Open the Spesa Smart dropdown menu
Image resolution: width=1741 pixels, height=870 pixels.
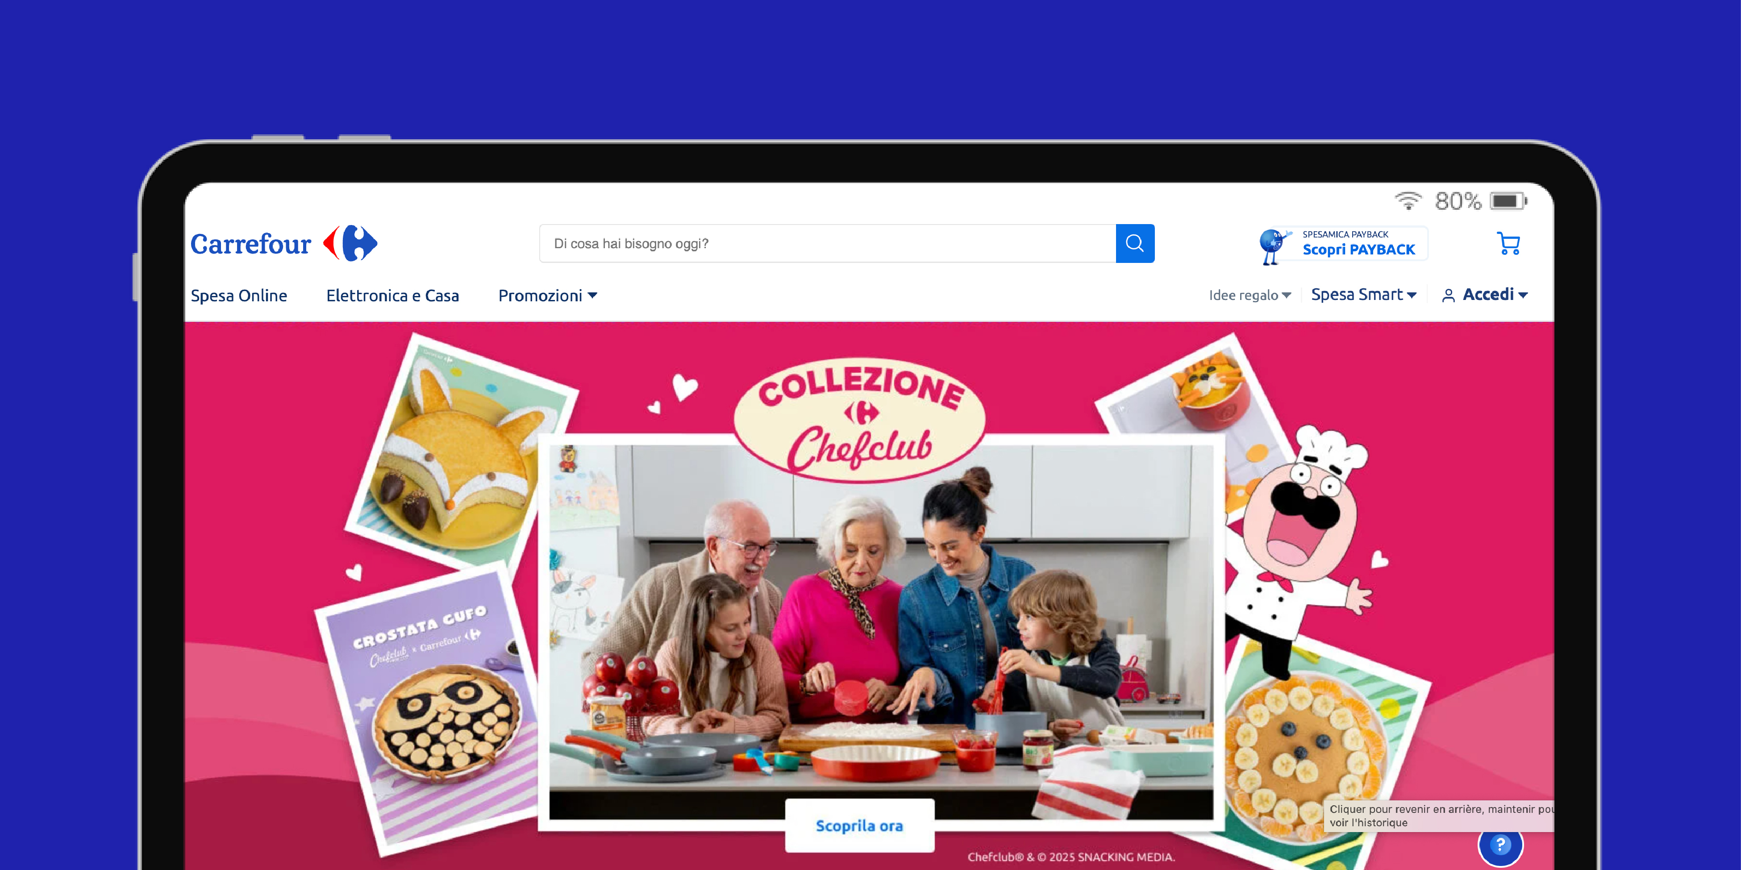(1363, 295)
